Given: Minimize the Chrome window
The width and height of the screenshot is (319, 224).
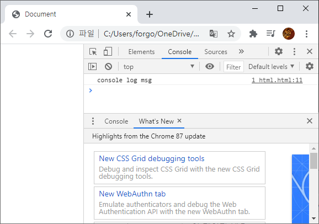Looking at the screenshot, I should [255, 8].
